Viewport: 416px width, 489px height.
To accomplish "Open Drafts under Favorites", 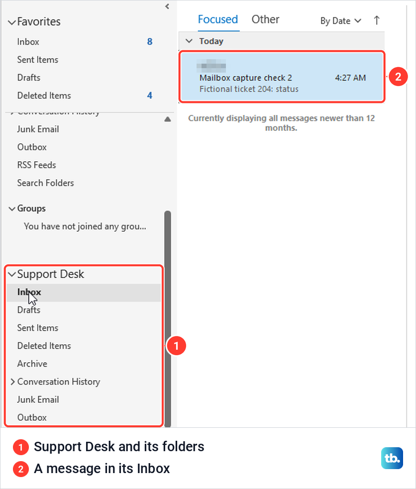I will coord(29,77).
